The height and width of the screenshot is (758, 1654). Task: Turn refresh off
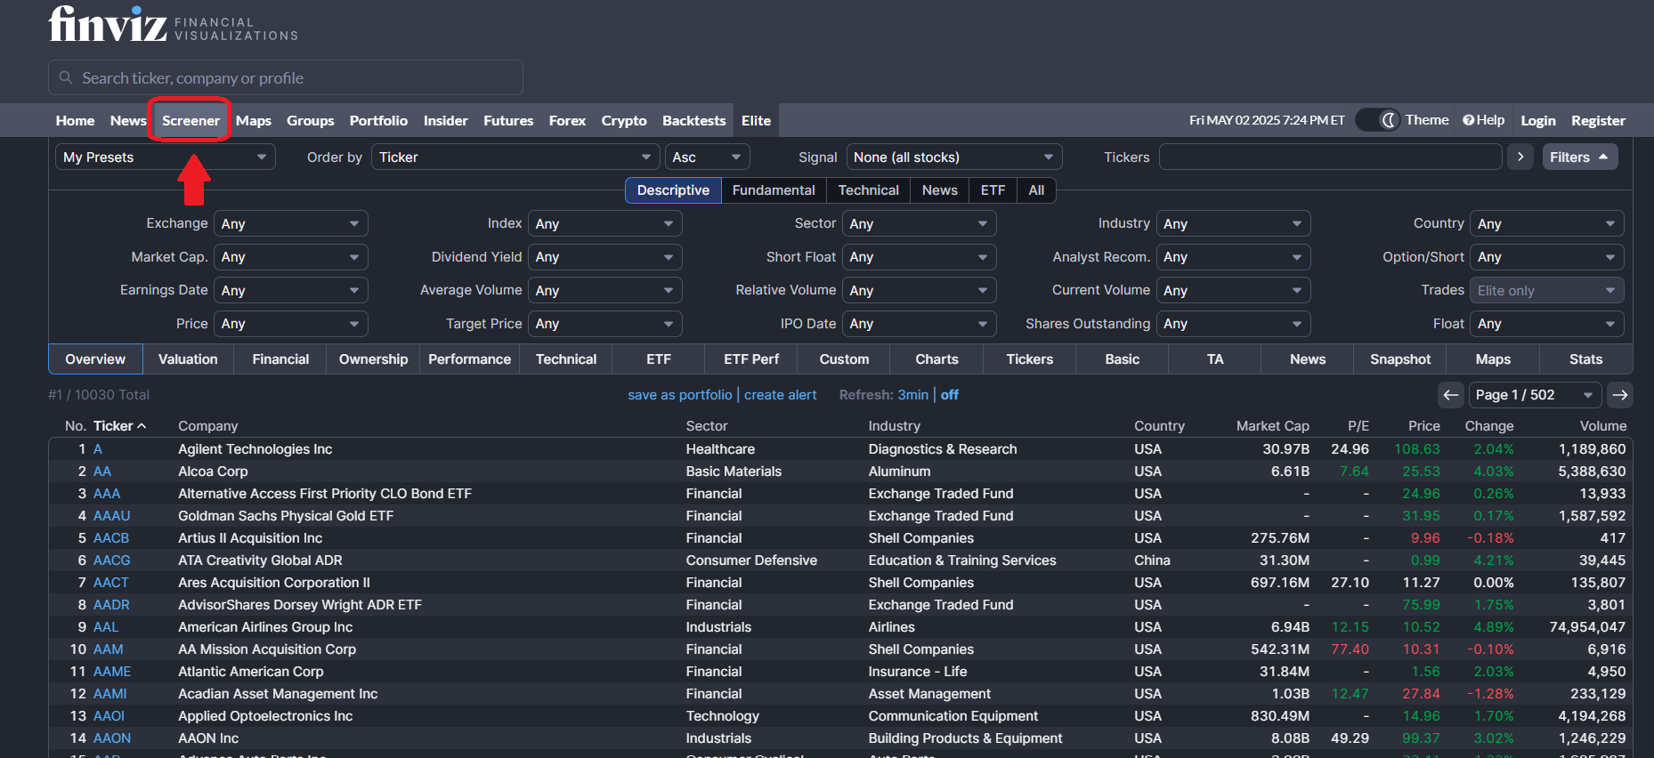[x=950, y=395]
